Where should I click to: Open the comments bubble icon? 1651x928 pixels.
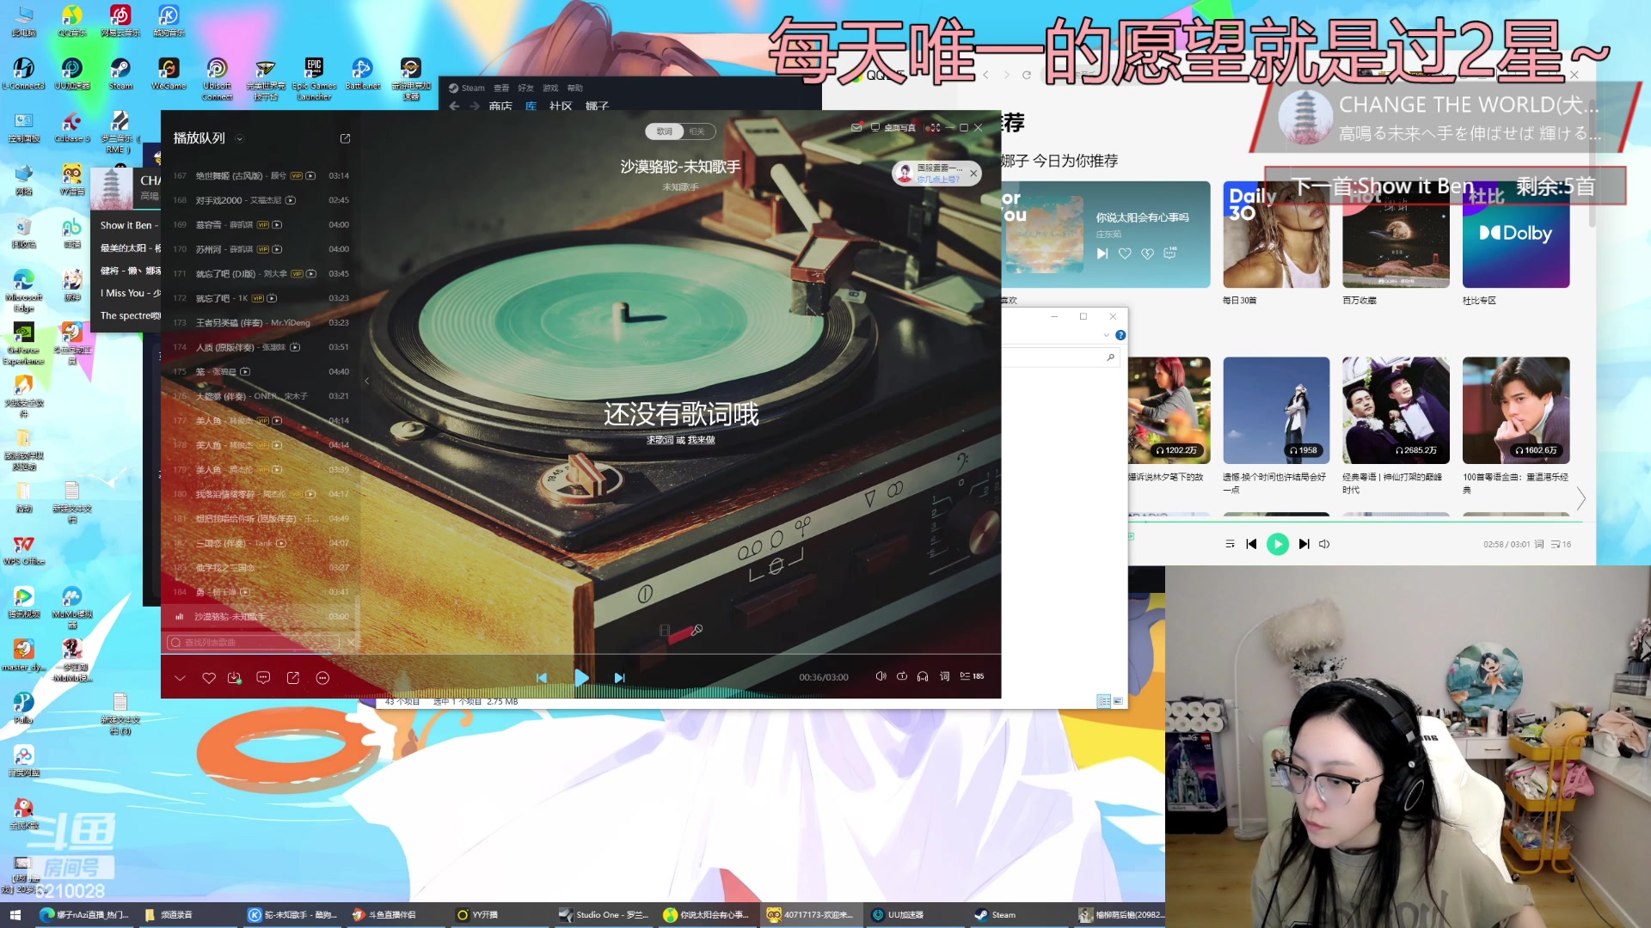point(263,678)
